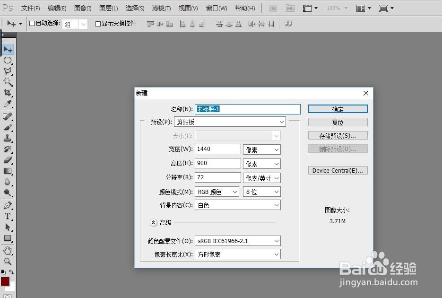Open the width unit 像素 dropdown
Viewport: 442px width, 298px height.
click(262, 149)
